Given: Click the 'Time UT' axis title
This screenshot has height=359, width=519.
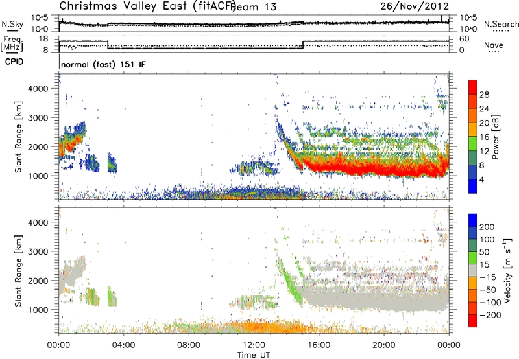Looking at the screenshot, I should click(254, 355).
